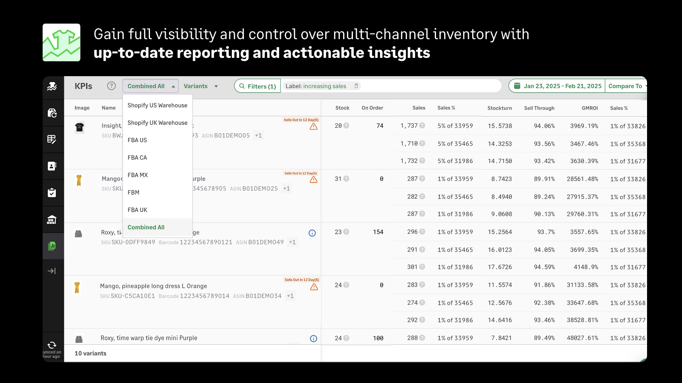Select 'Shopify UK Warehouse' from the open dropdown
This screenshot has height=383, width=682.
[157, 123]
